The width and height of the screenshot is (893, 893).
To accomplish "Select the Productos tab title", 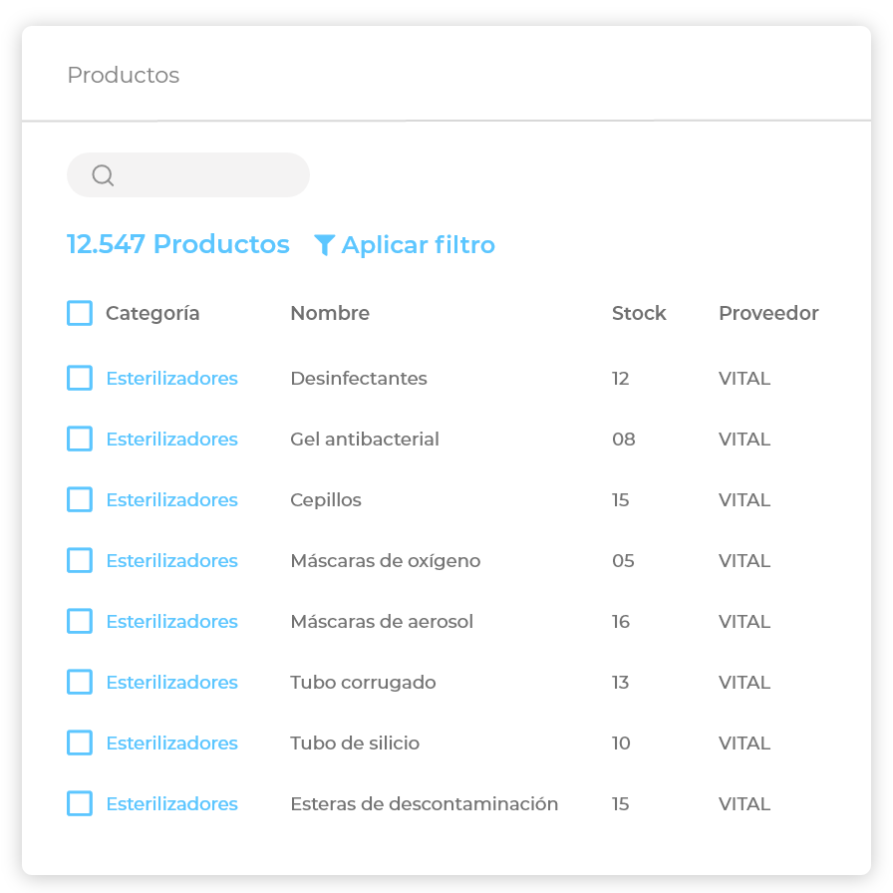I will click(x=124, y=76).
